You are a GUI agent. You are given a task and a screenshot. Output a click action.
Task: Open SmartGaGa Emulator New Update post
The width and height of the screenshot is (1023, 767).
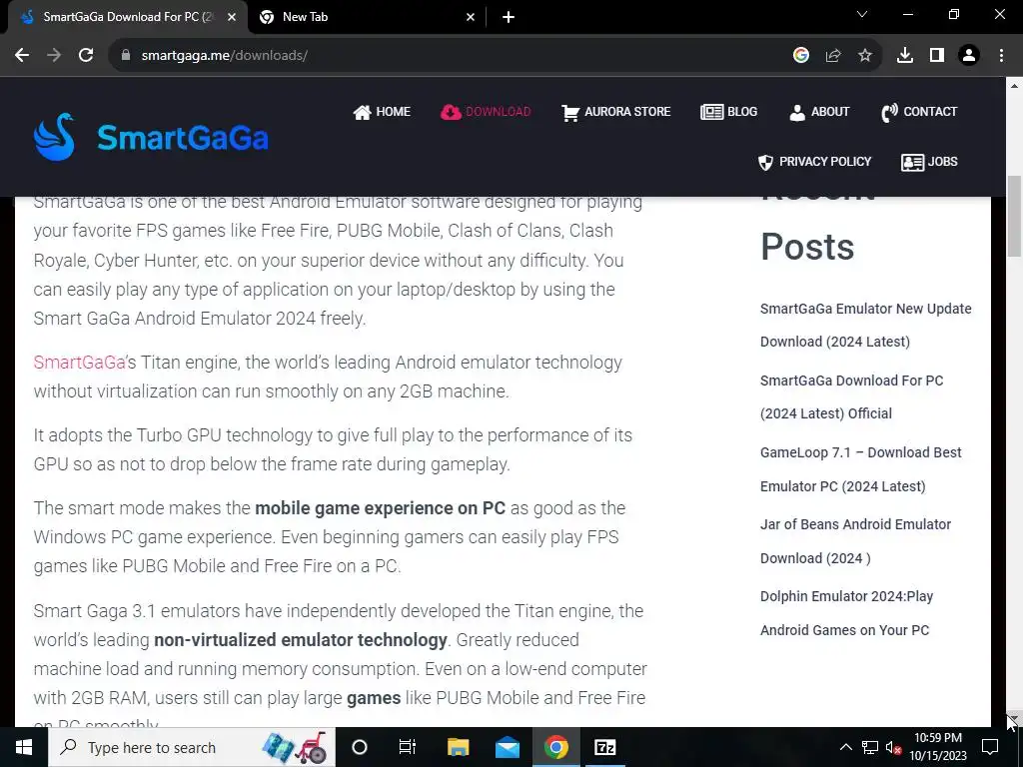tap(866, 325)
